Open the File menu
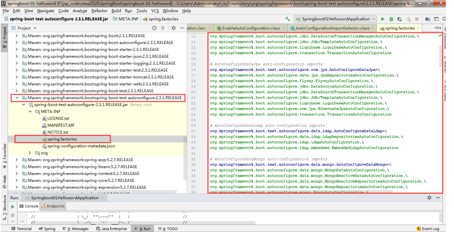This screenshot has height=232, width=454. point(6,11)
